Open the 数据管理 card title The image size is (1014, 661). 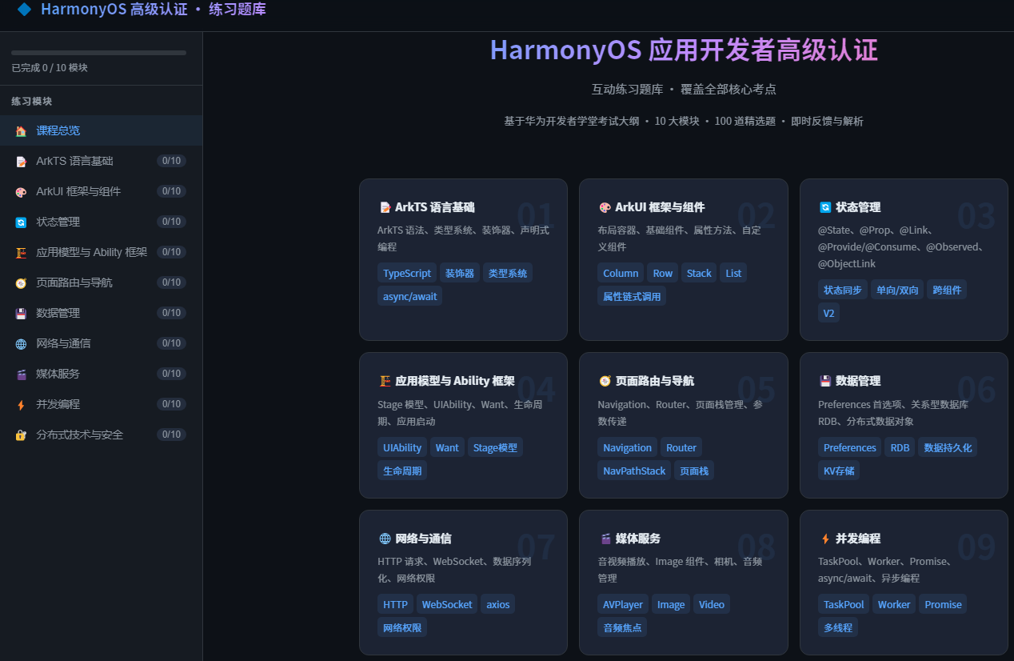tap(858, 381)
